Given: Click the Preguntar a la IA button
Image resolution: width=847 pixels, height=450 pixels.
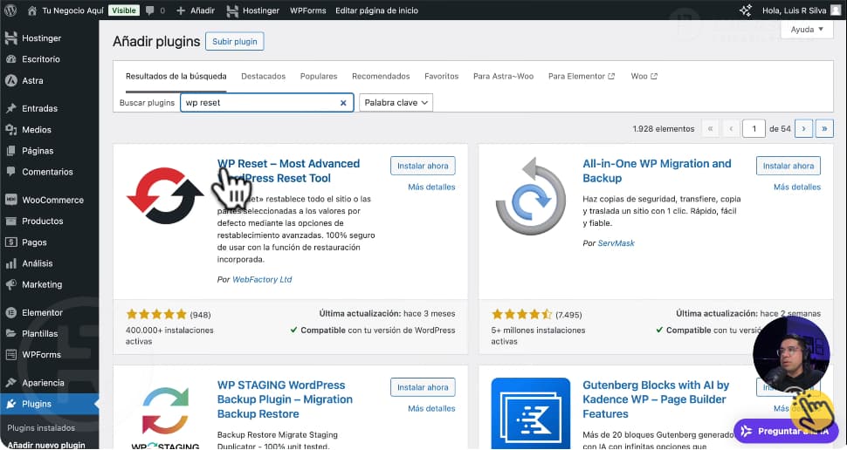Looking at the screenshot, I should pyautogui.click(x=786, y=431).
